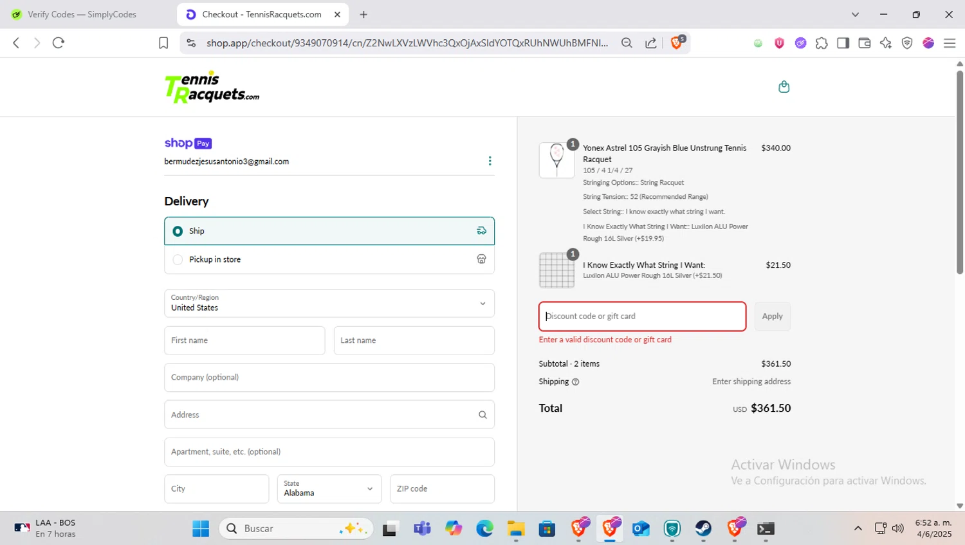Click the $21.50 string price
965x545 pixels.
click(x=778, y=265)
